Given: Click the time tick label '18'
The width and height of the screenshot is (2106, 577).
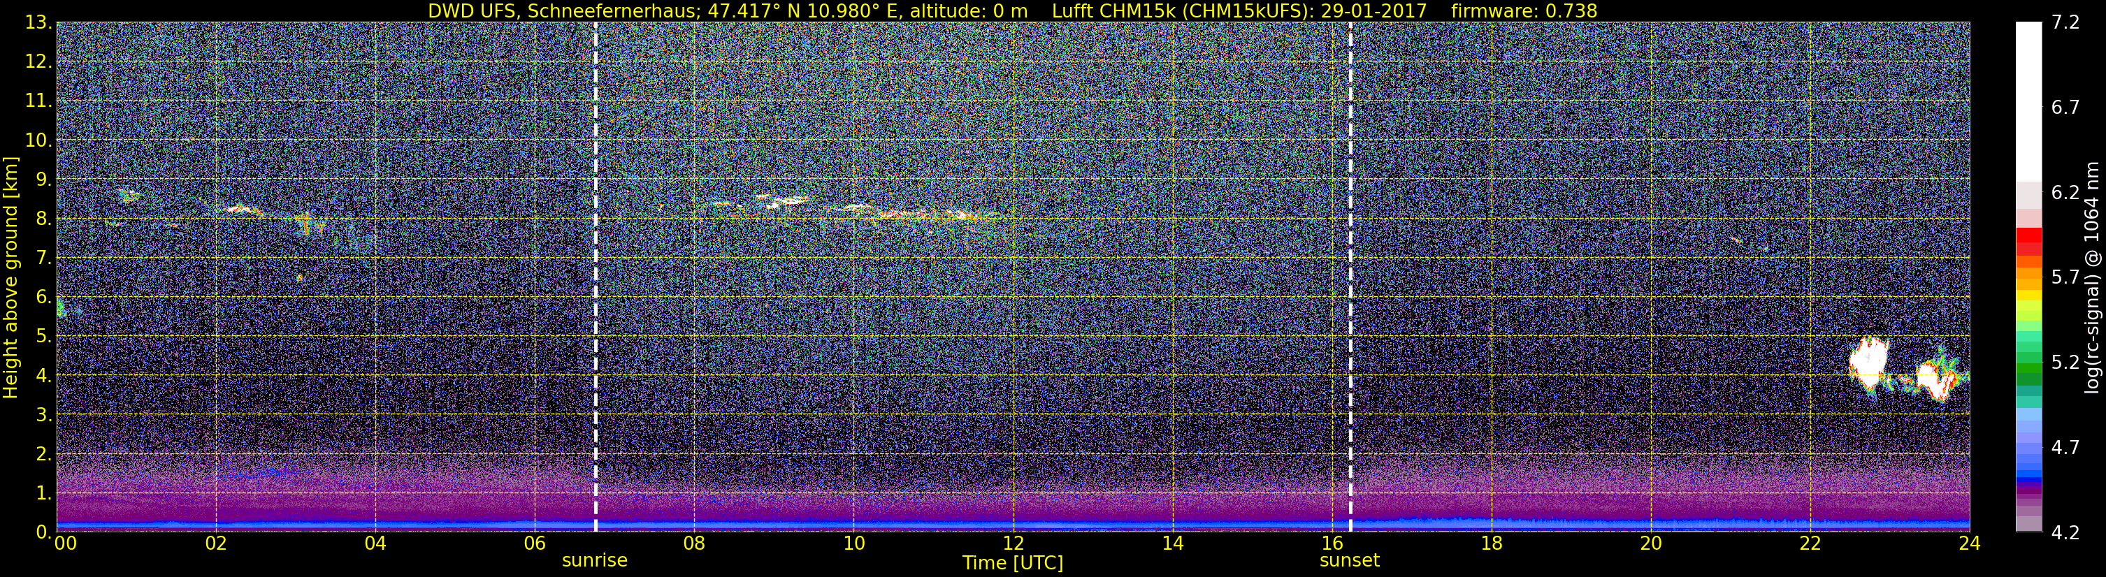Looking at the screenshot, I should point(1491,543).
